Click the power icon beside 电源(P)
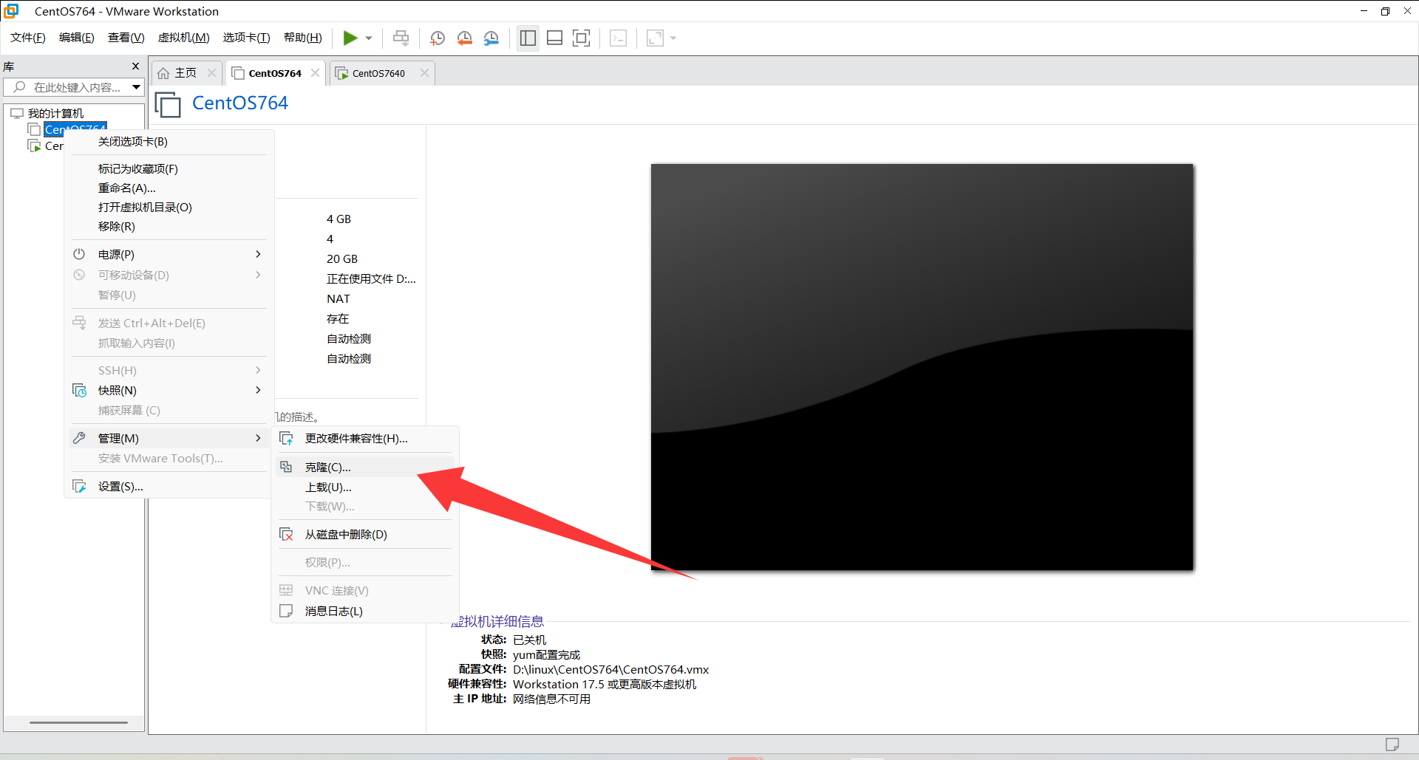The image size is (1419, 760). (x=79, y=254)
